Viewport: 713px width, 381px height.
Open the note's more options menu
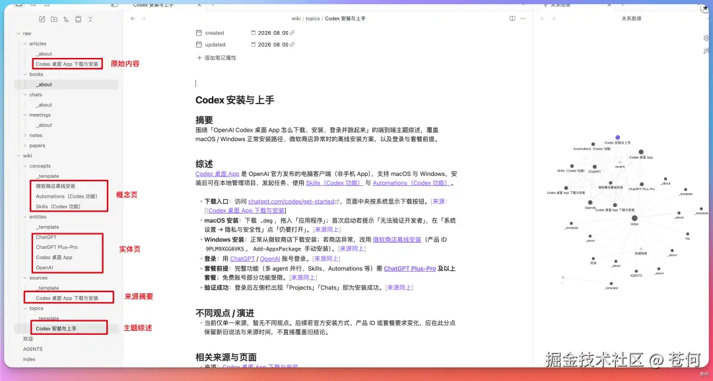523,18
